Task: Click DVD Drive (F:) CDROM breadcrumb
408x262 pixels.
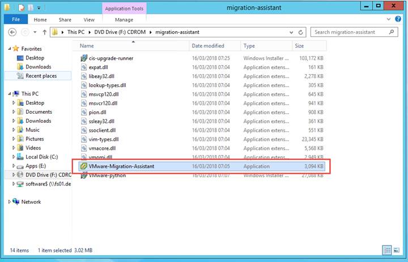Action: 120,32
